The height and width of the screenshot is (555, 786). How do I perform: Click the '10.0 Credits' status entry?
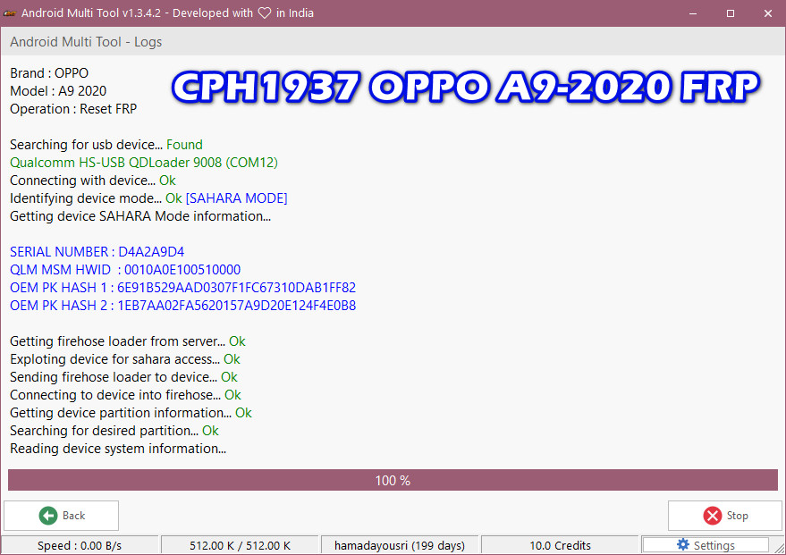[560, 545]
